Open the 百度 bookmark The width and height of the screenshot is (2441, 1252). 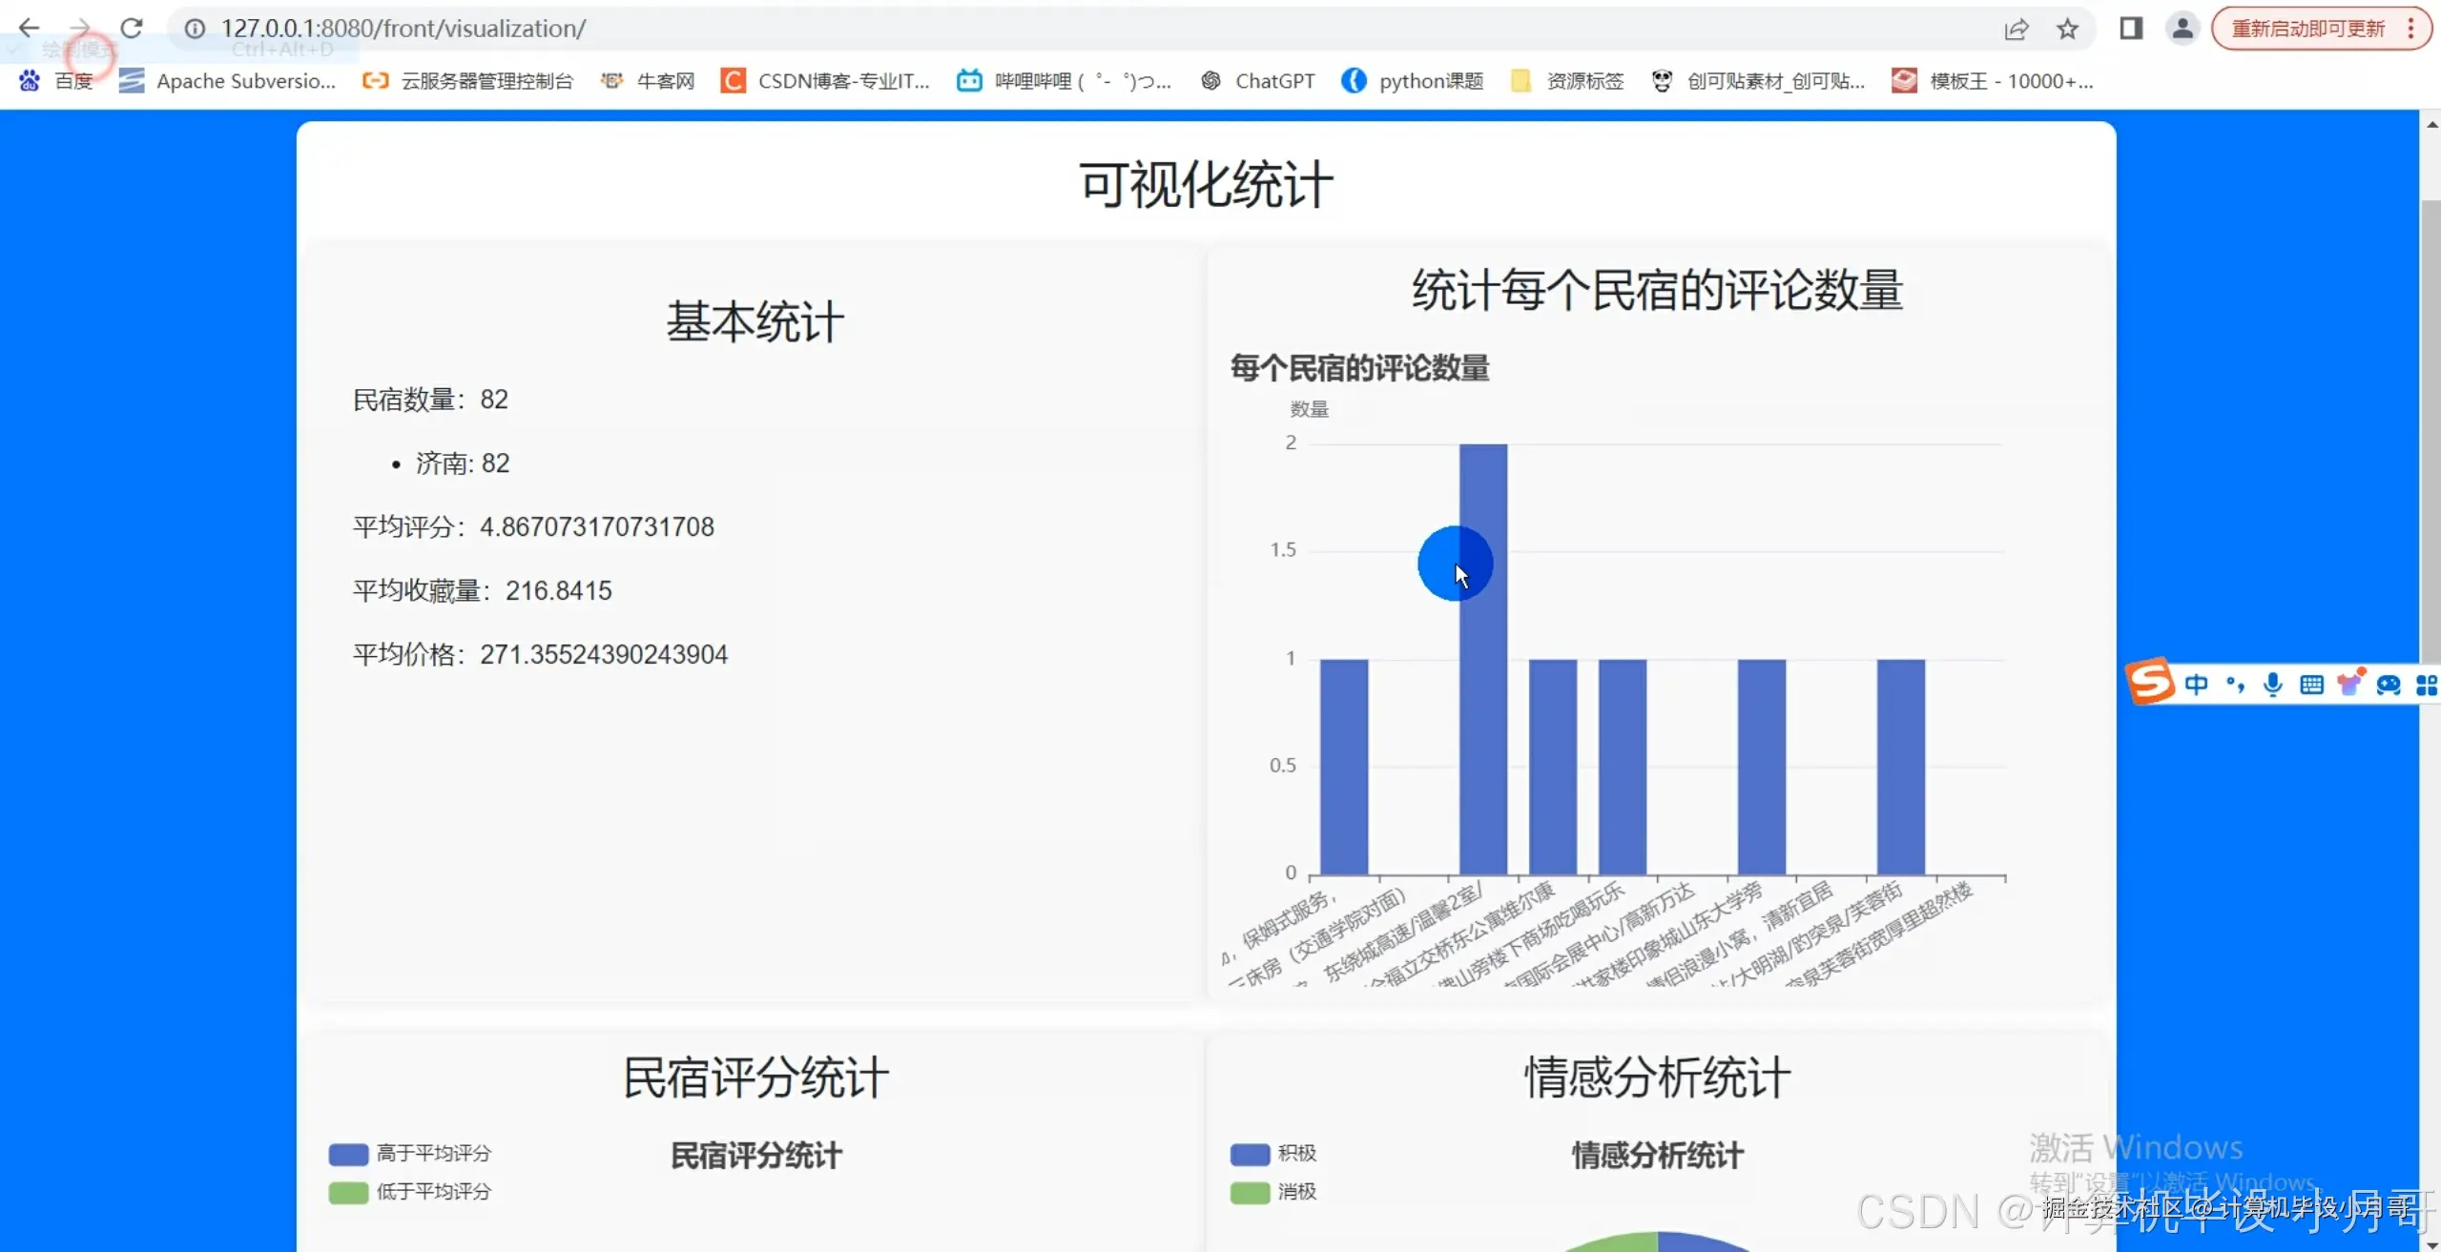pyautogui.click(x=56, y=81)
